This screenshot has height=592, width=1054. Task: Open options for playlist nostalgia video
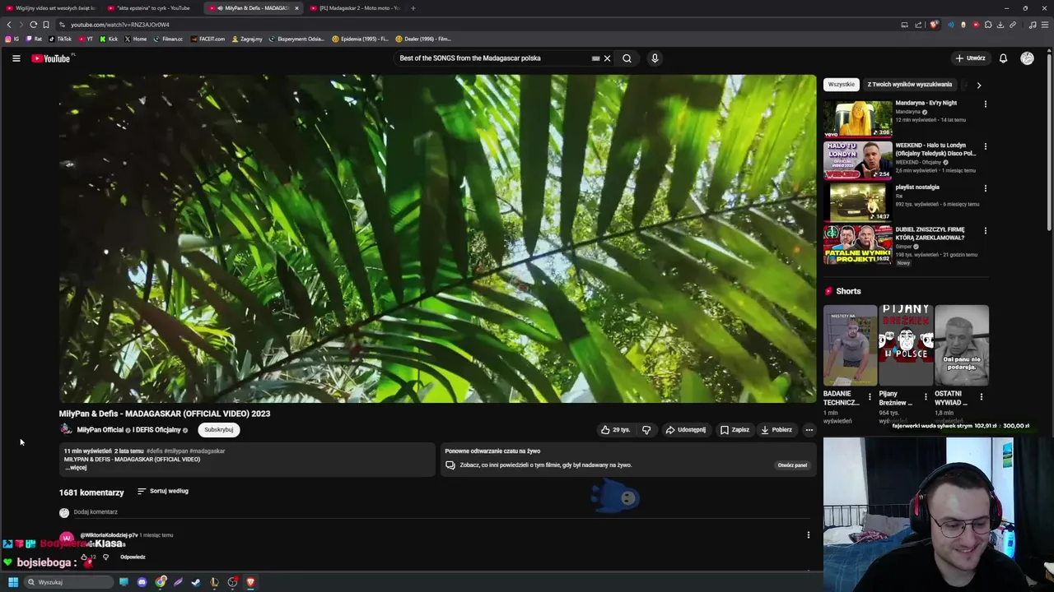pos(985,188)
